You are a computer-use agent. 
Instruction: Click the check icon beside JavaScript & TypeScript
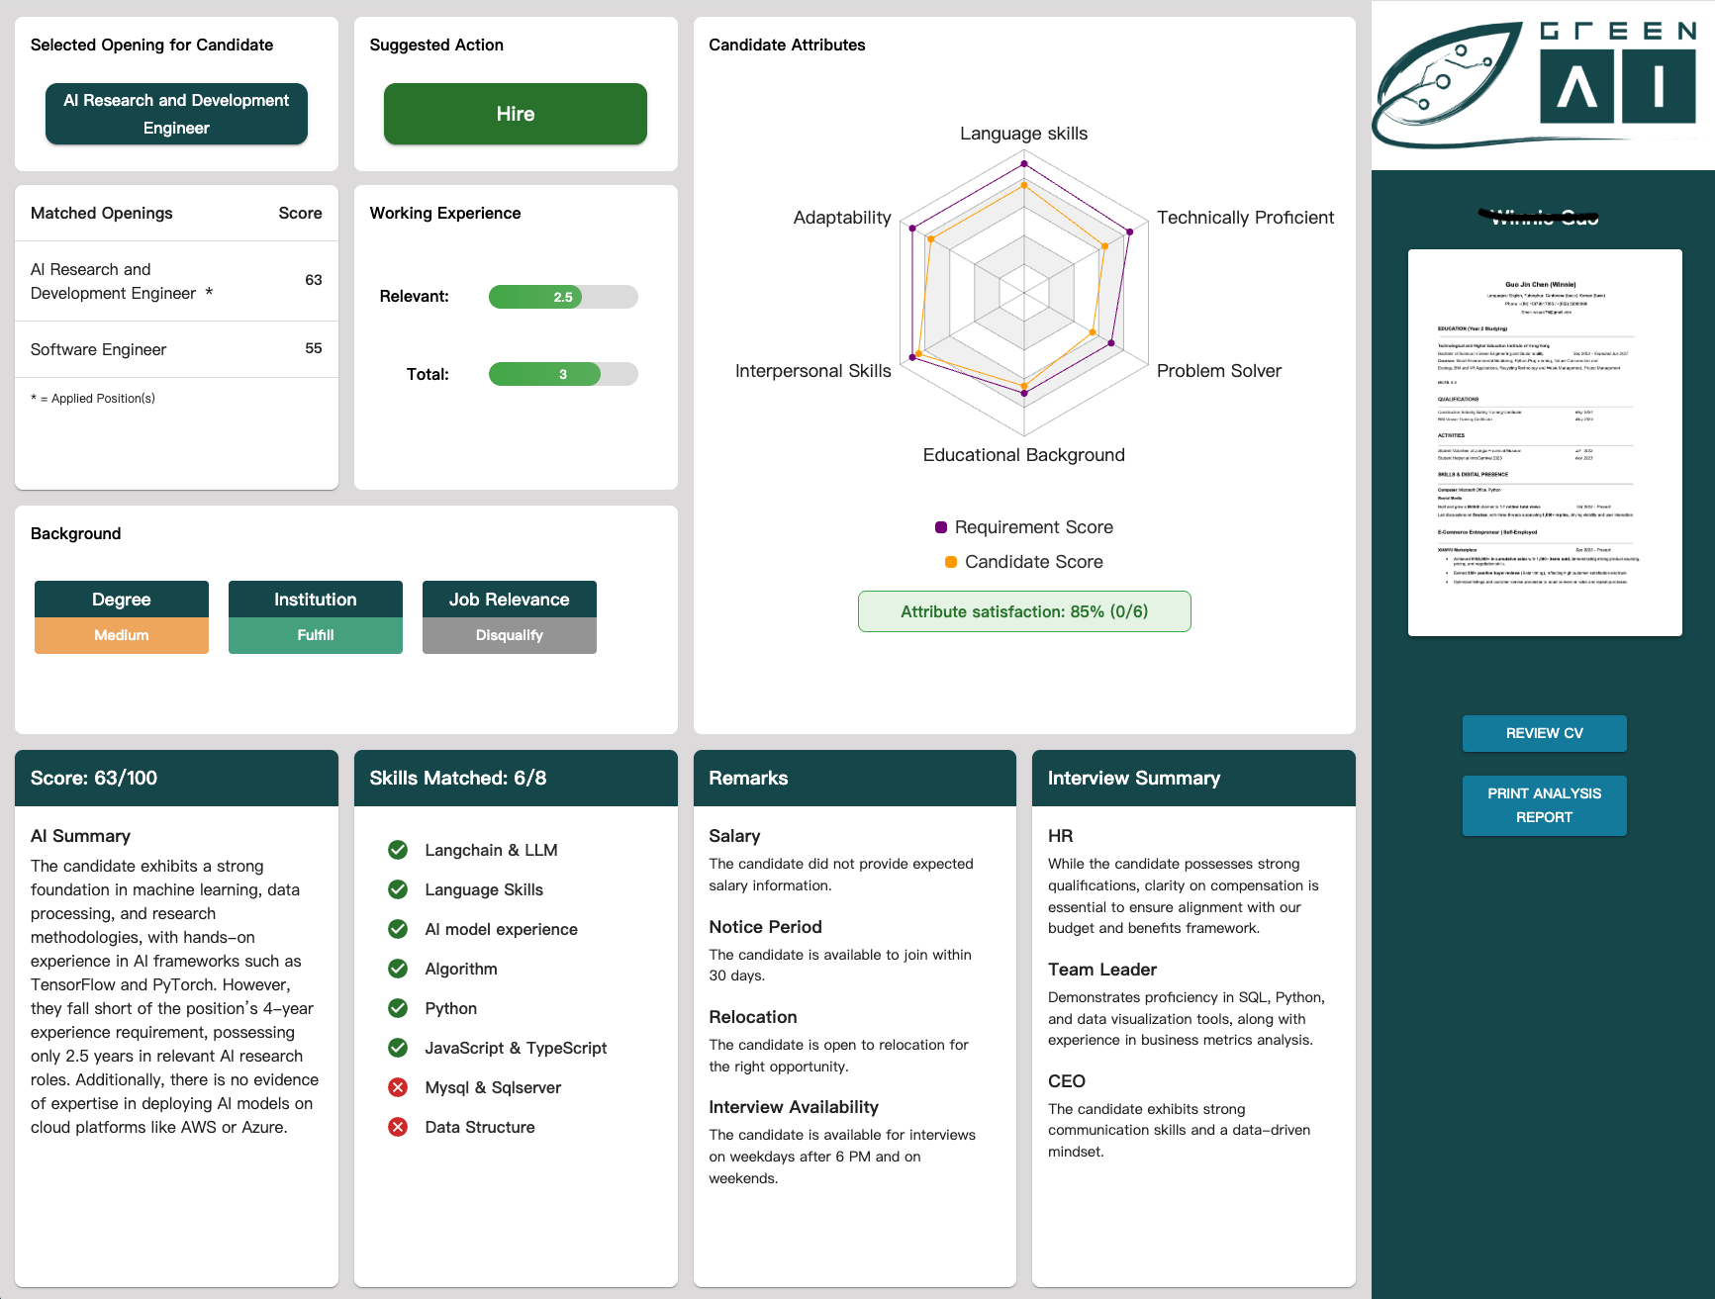[398, 1048]
